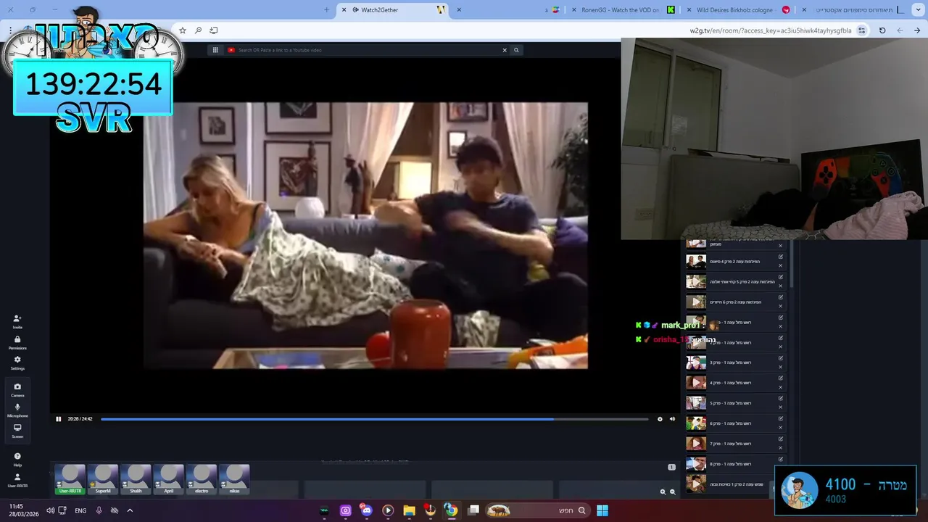Play playlist item season 2 episode 4
928x522 pixels.
[696, 261]
